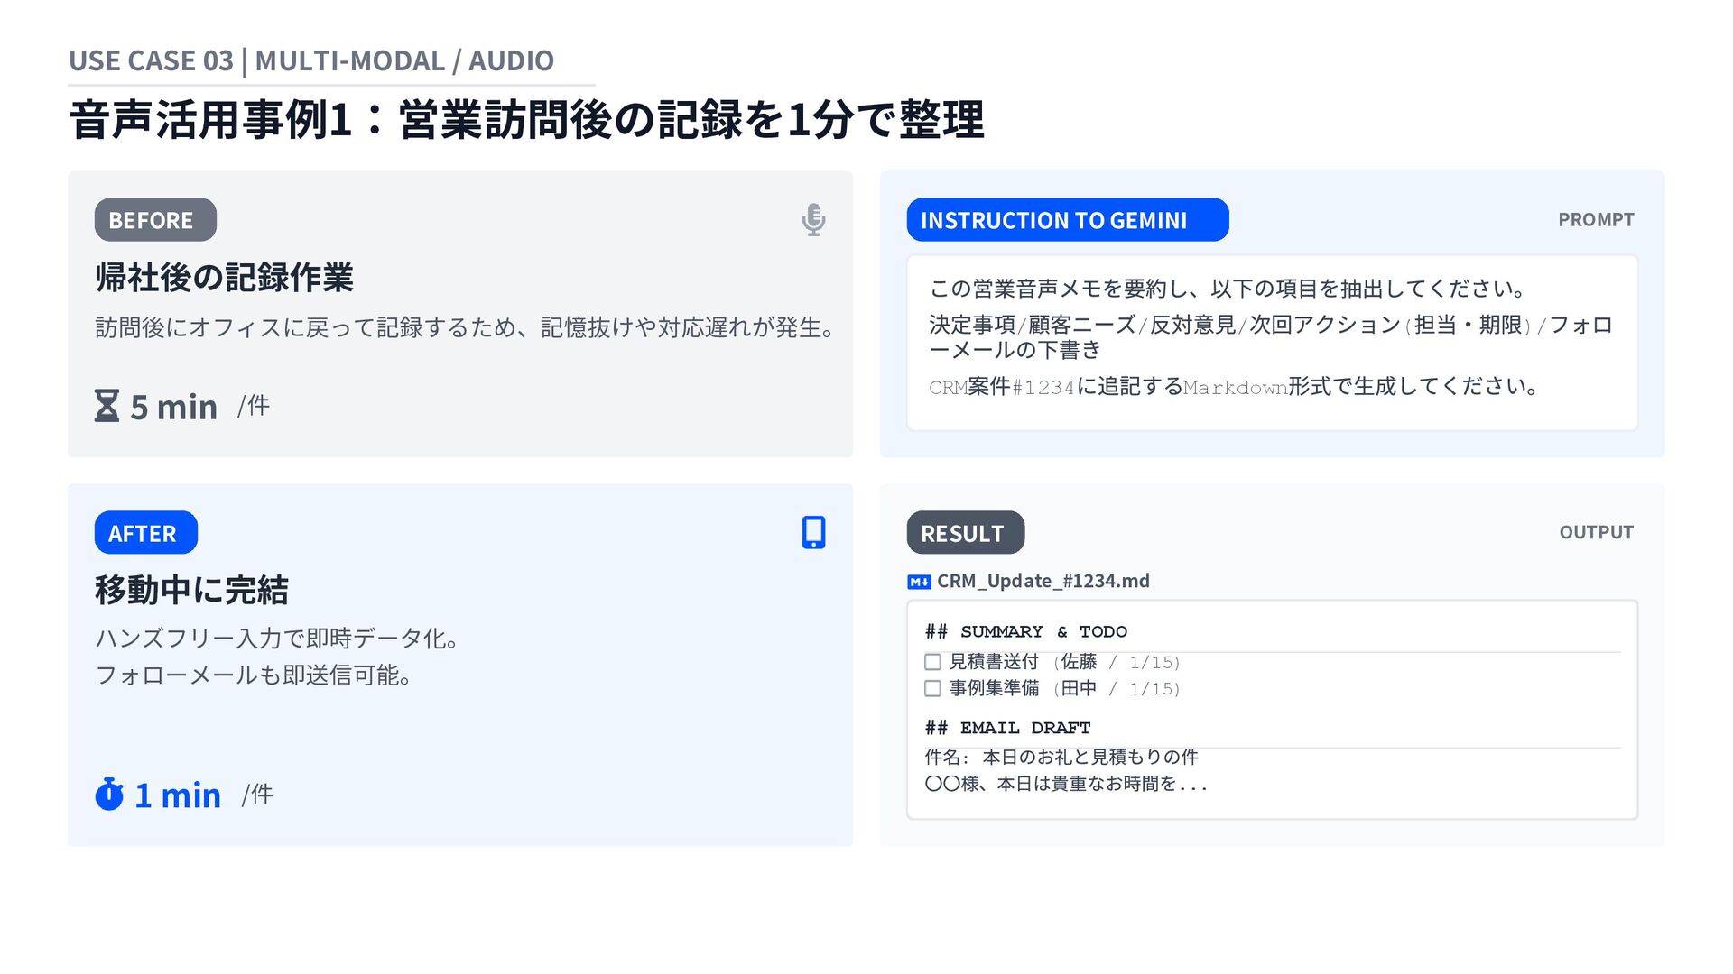Click the smartphone icon in AFTER card

coord(813,532)
